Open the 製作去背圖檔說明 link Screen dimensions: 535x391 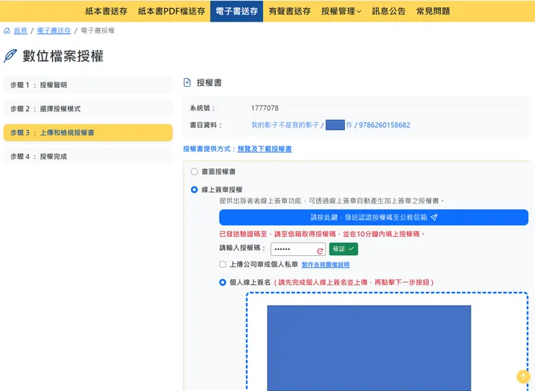[x=325, y=265]
